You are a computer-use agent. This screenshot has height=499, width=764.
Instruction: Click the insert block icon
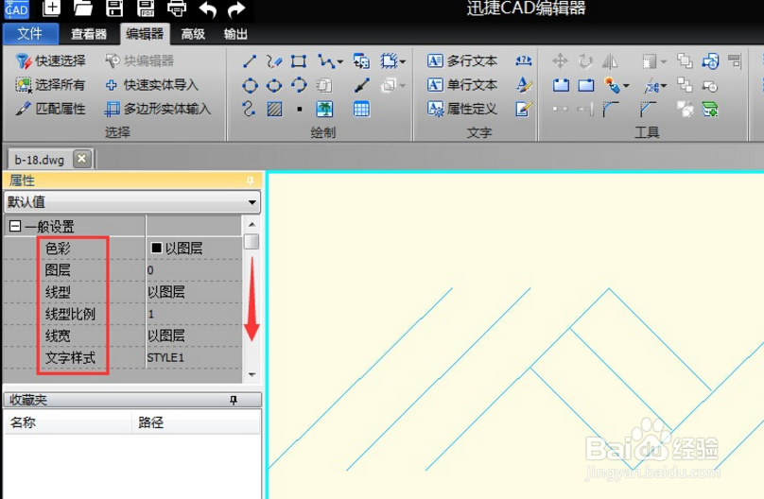point(361,61)
